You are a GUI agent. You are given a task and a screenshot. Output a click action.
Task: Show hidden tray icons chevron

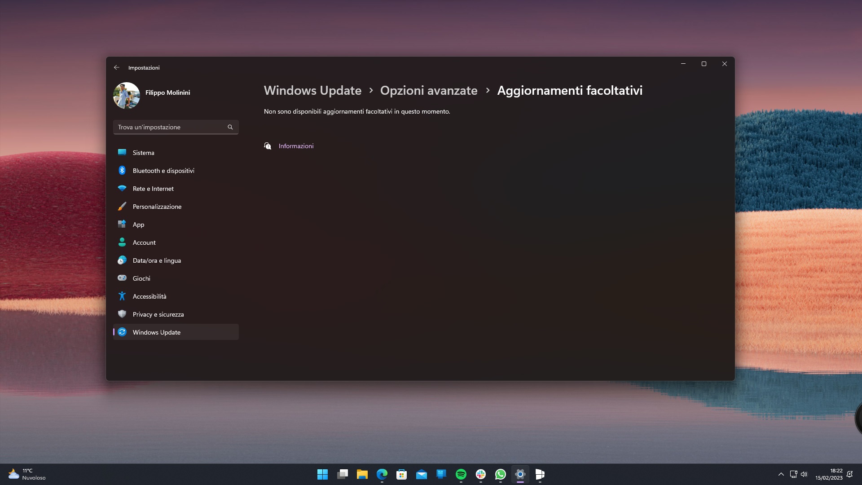pos(781,474)
